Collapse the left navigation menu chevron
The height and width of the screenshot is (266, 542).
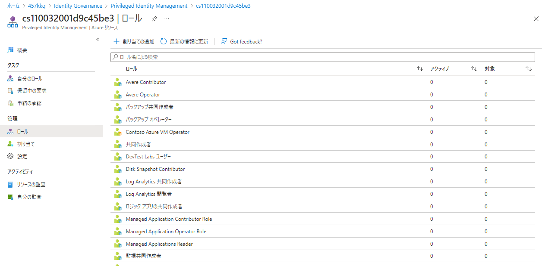(98, 39)
